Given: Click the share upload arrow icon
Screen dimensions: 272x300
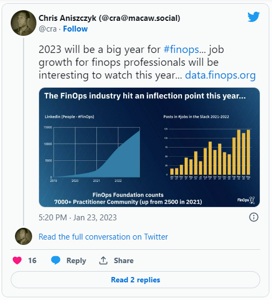Looking at the screenshot, I should [103, 260].
